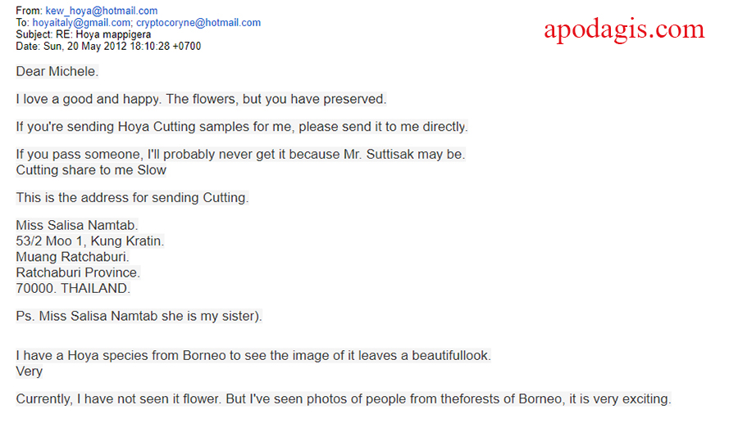Click cryptocoryne@hotmail.com recipient address

coord(198,23)
